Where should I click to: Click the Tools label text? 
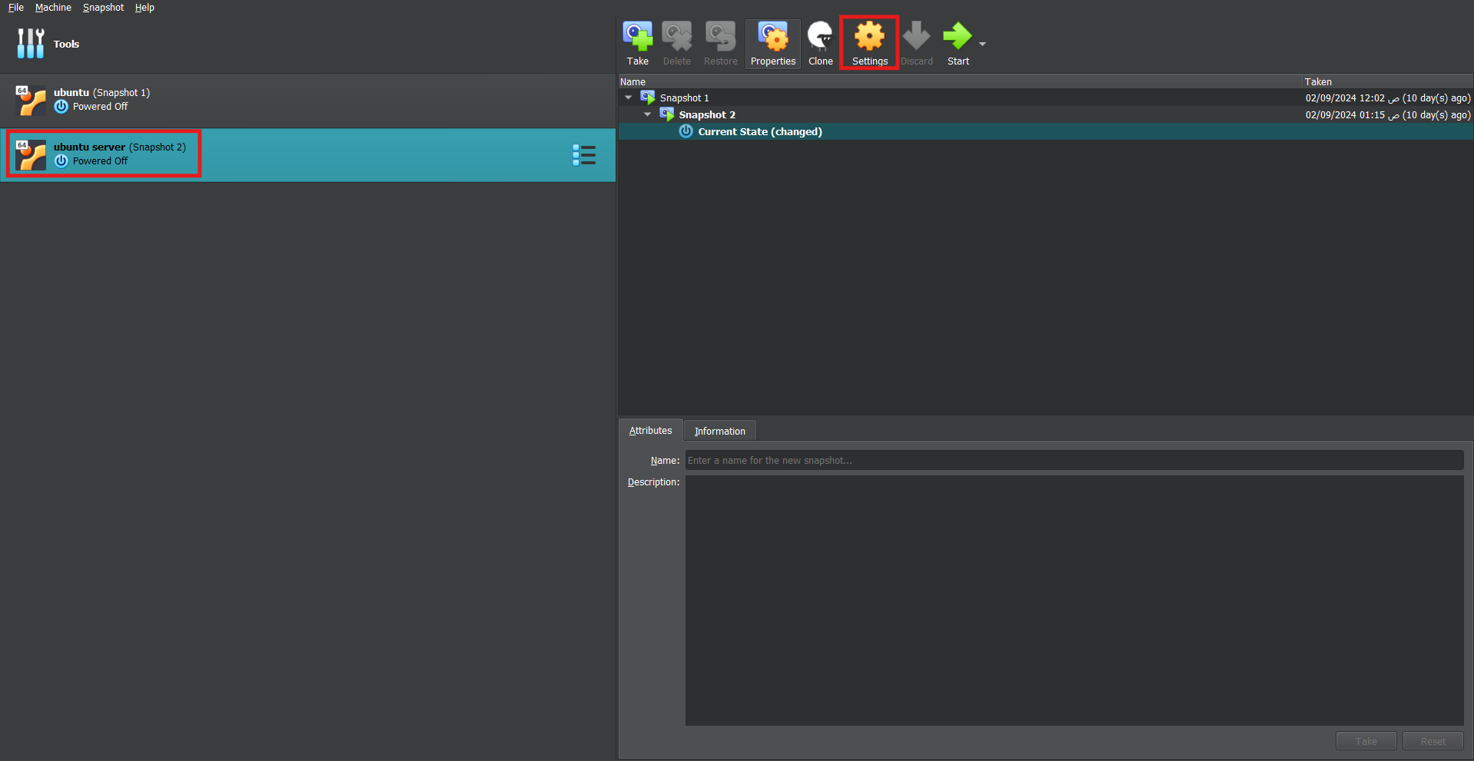pos(66,44)
